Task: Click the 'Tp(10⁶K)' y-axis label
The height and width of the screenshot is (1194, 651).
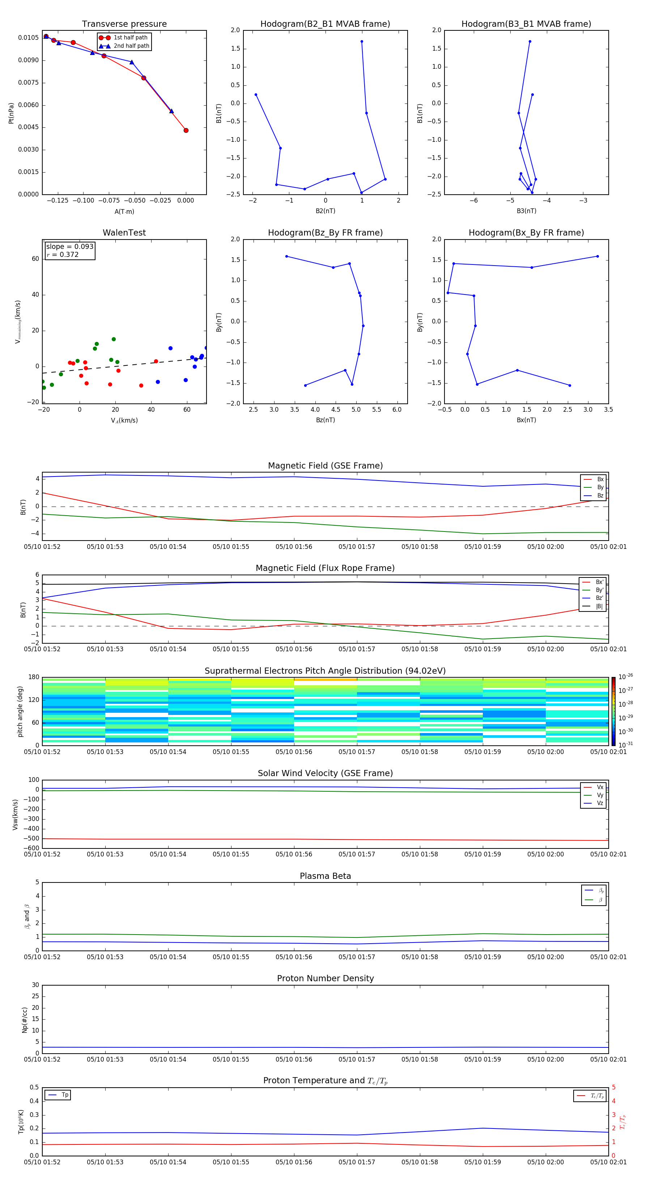Action: [x=21, y=1122]
